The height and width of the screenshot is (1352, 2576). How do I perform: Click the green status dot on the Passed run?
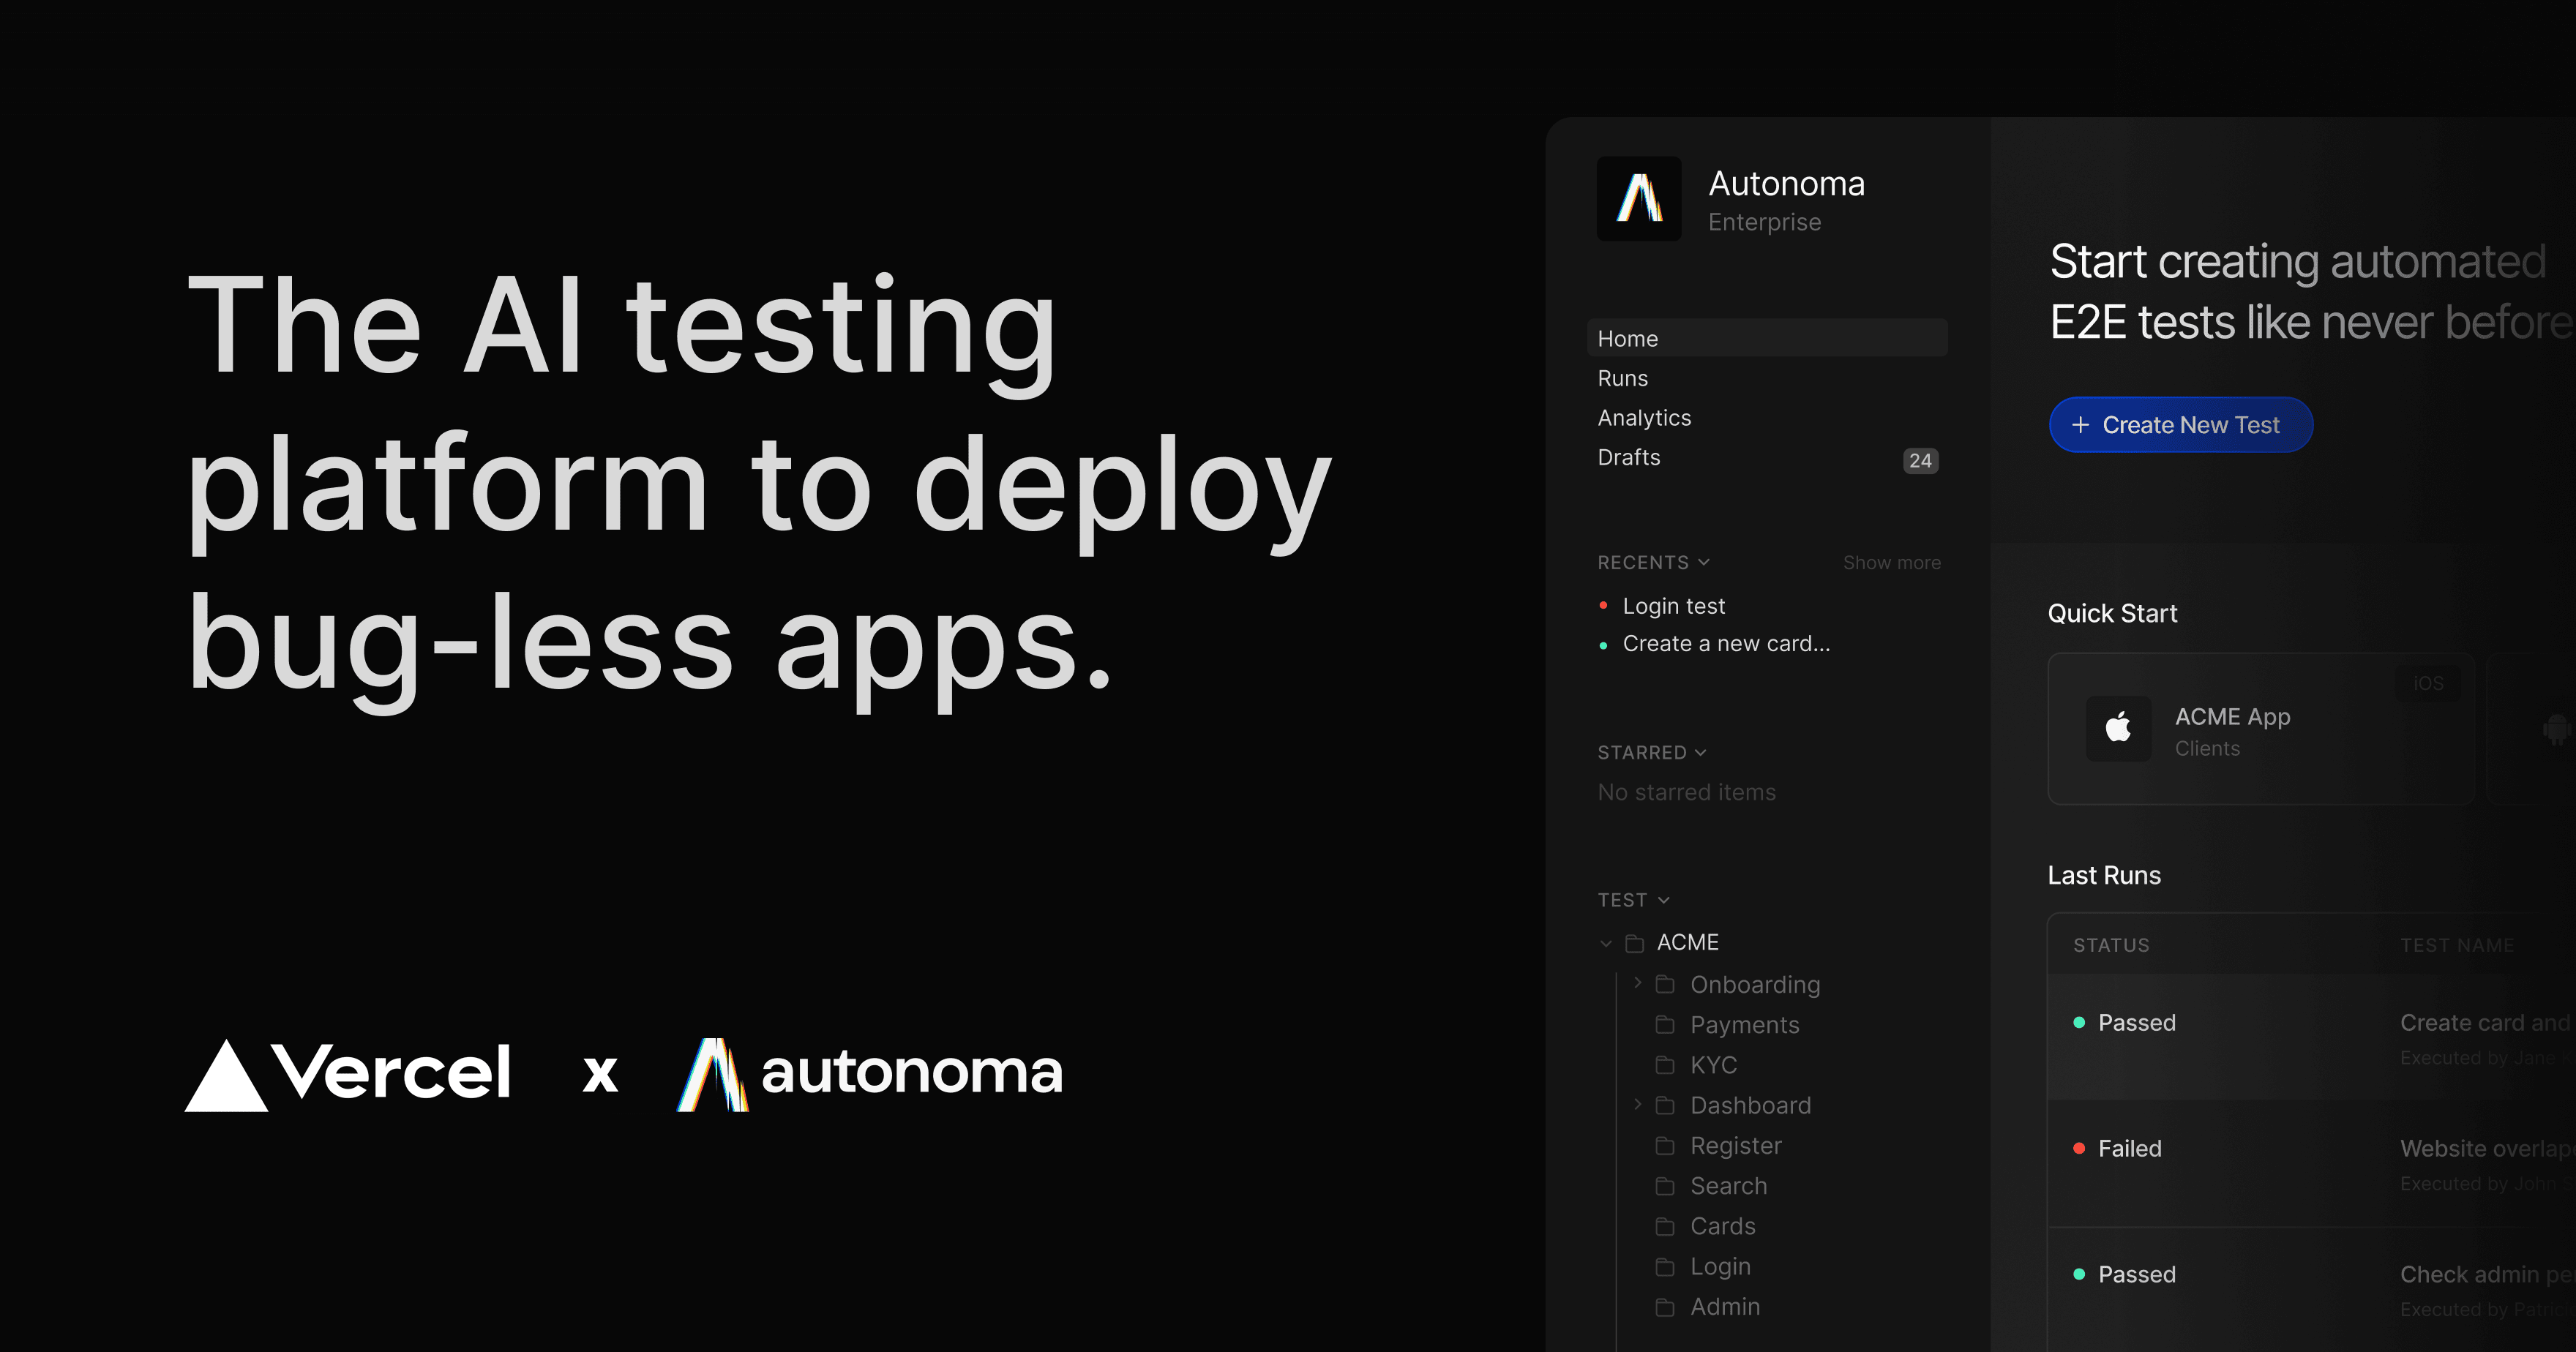click(x=2080, y=1022)
